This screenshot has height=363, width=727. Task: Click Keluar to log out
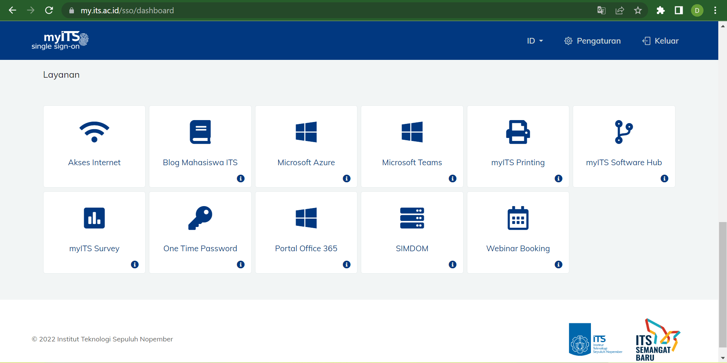click(660, 41)
